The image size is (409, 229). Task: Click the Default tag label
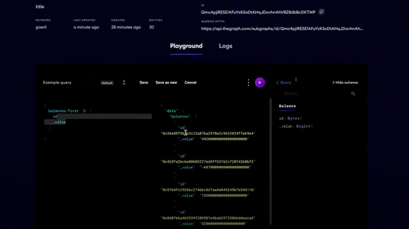(x=107, y=83)
